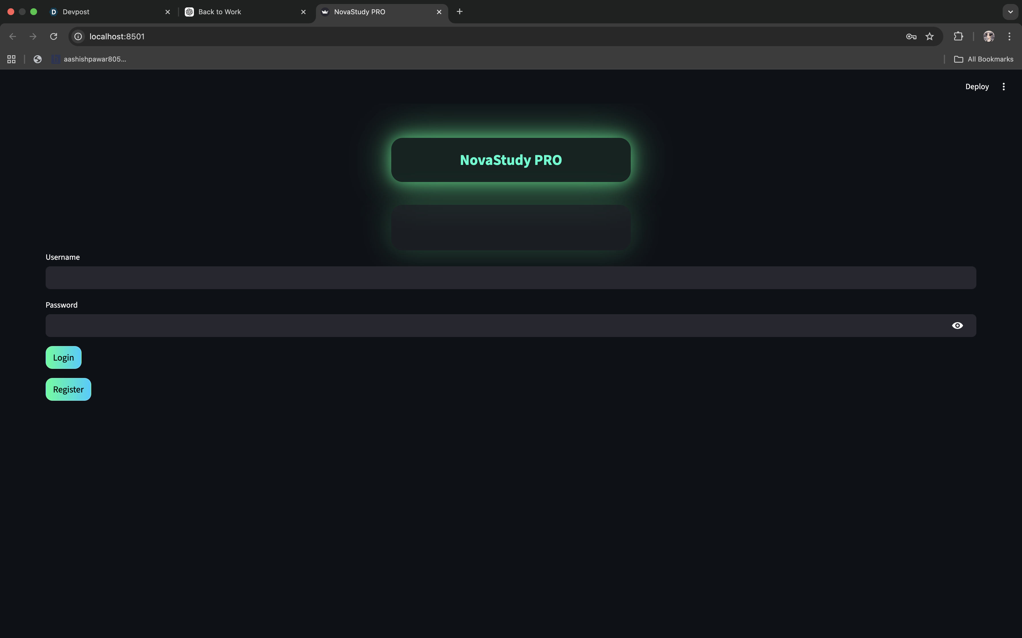Click the Deploy button
Image resolution: width=1022 pixels, height=638 pixels.
[x=976, y=87]
